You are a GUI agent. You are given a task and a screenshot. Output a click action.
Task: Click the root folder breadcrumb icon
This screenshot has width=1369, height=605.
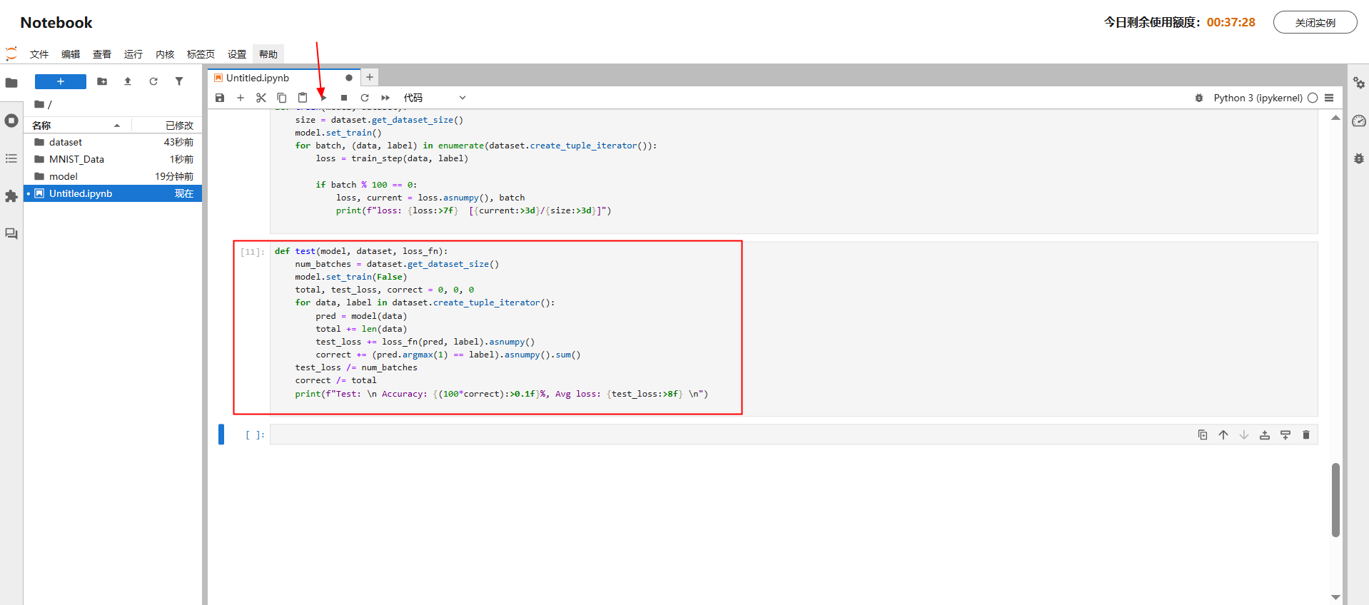point(39,104)
